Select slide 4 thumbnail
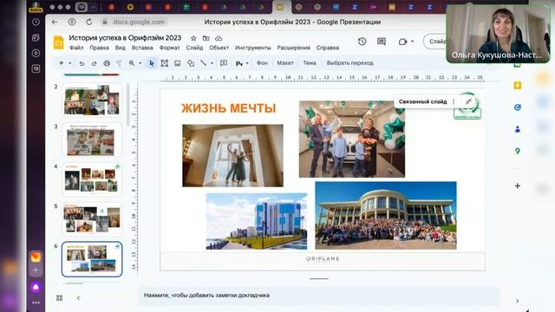This screenshot has width=555, height=312. [x=92, y=179]
